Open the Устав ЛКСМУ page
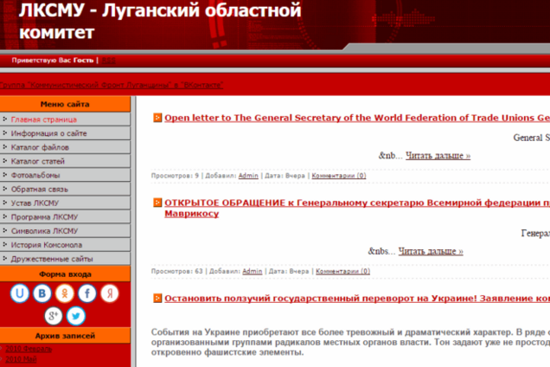This screenshot has width=550, height=367. tap(35, 203)
